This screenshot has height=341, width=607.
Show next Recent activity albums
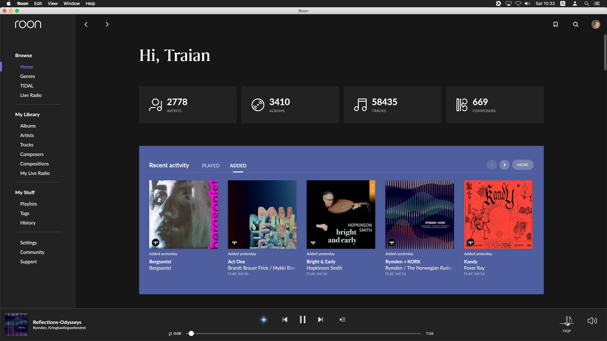[x=504, y=165]
